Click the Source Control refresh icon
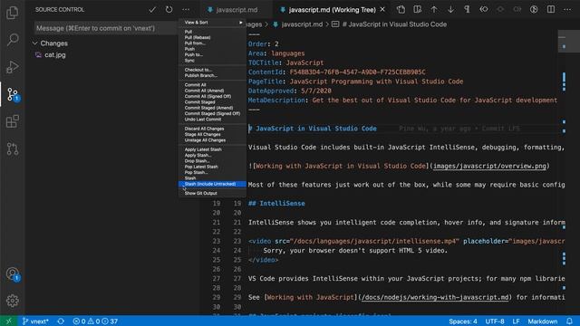 169,10
